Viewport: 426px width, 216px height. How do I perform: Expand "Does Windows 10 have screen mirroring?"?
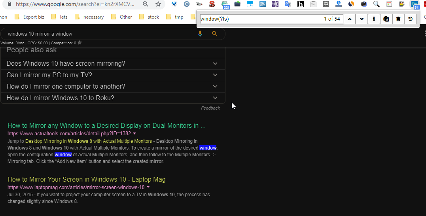coord(113,64)
